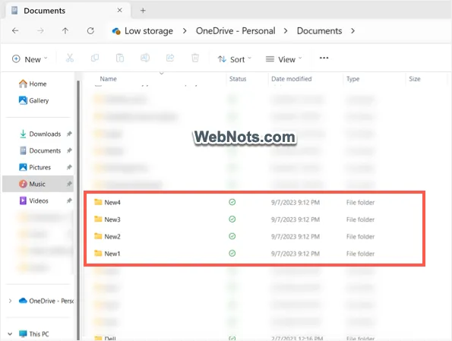Click the Cut scissors icon
Viewport: 452px width, 341px height.
(x=70, y=58)
